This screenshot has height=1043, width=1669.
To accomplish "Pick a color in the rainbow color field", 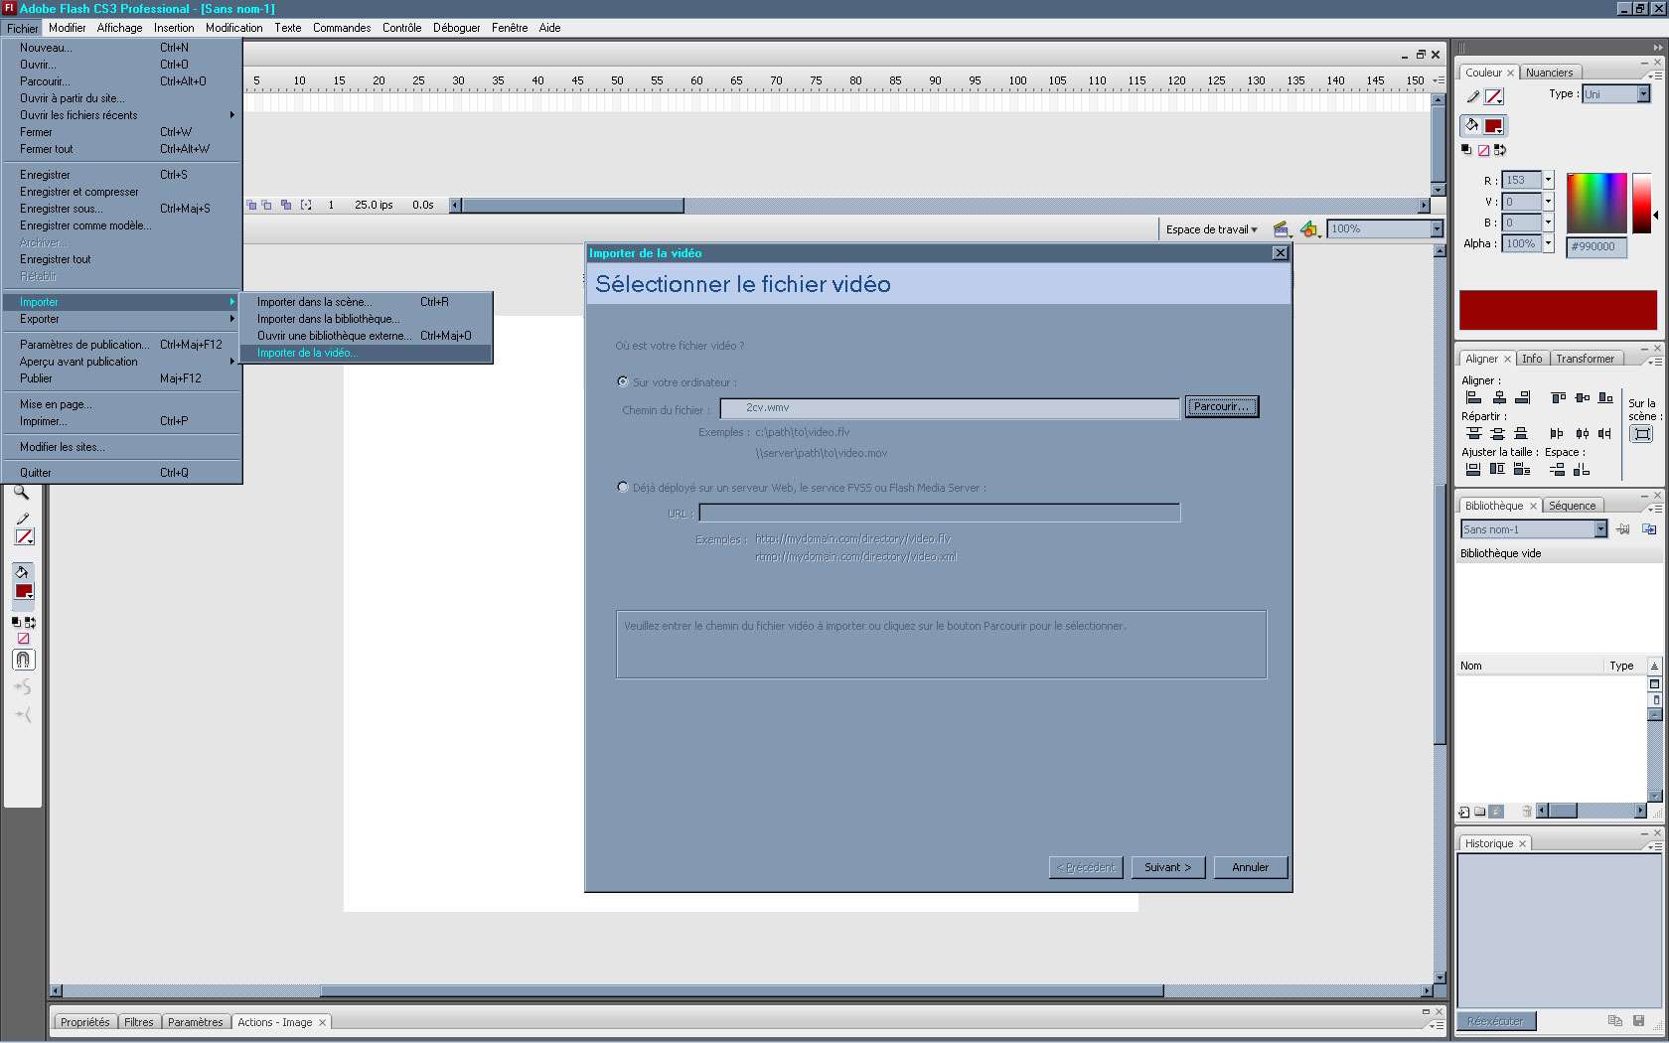I will 1596,204.
